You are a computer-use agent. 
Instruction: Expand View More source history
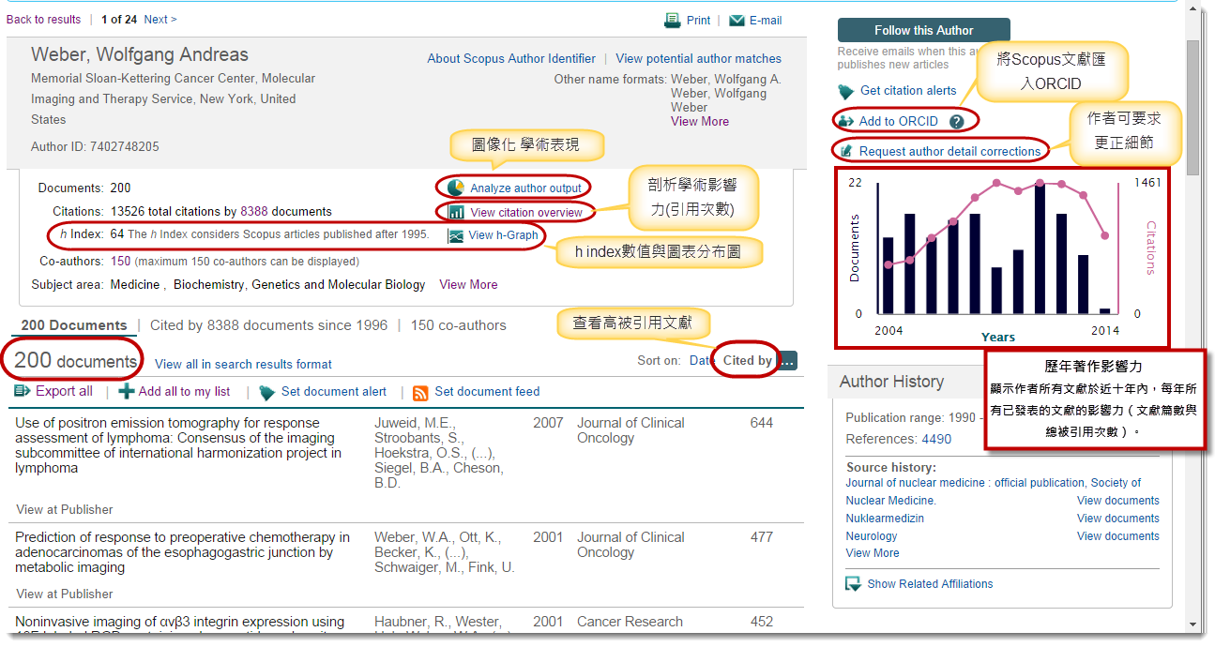(x=873, y=553)
